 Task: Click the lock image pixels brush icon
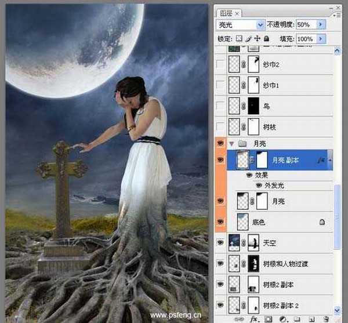point(248,39)
